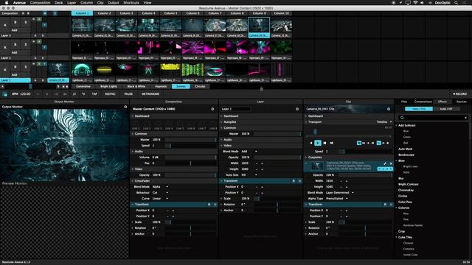Halve the BPM with /2 button
This screenshot has width=472, height=265.
pyautogui.click(x=74, y=94)
